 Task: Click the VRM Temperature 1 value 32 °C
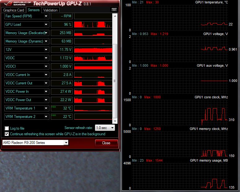pos(62,108)
